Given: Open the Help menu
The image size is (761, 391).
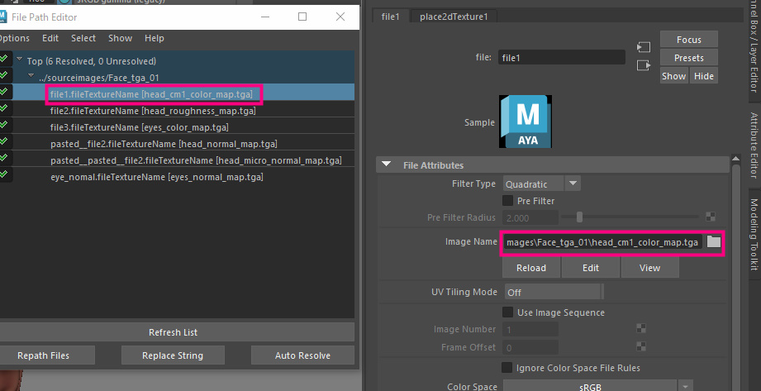Looking at the screenshot, I should tap(155, 38).
